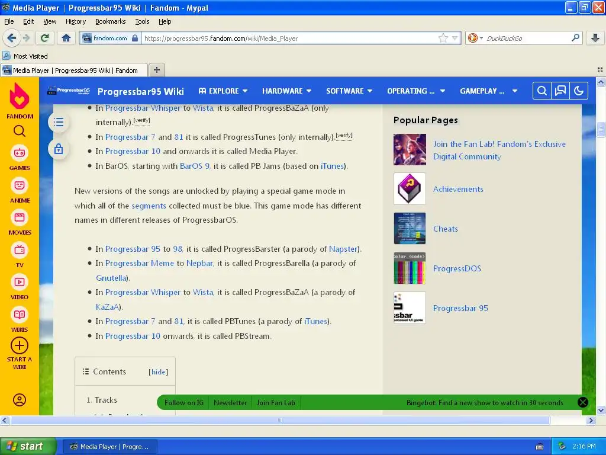Image resolution: width=606 pixels, height=455 pixels.
Task: Click the Achievements thumbnail image
Action: (x=410, y=189)
